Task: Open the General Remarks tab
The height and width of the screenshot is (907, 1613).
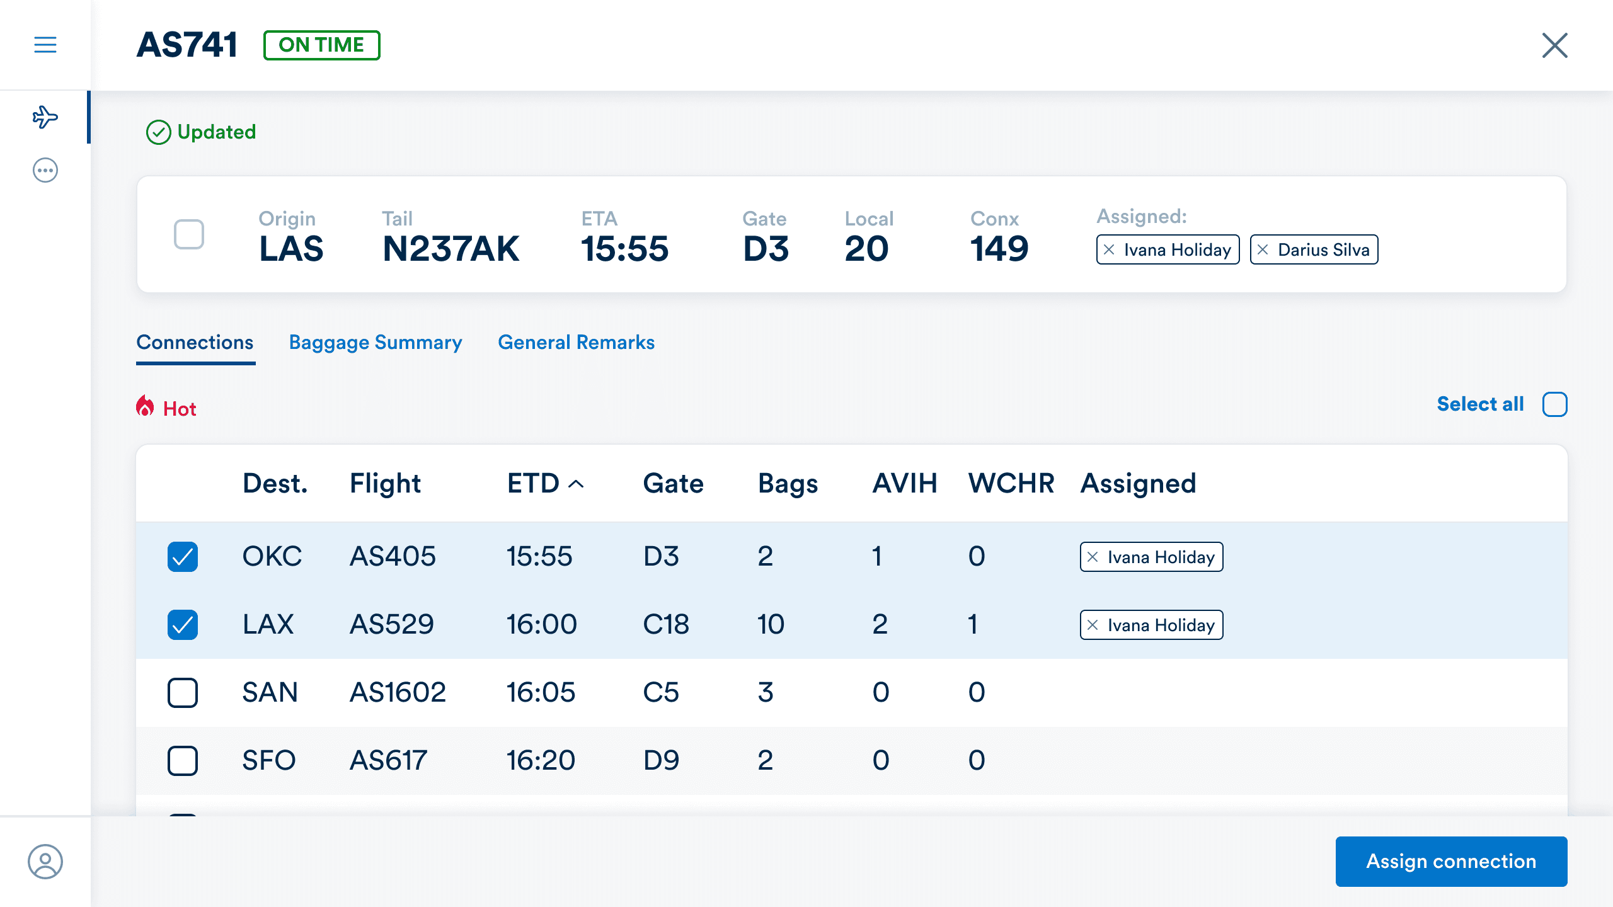Action: click(x=576, y=342)
